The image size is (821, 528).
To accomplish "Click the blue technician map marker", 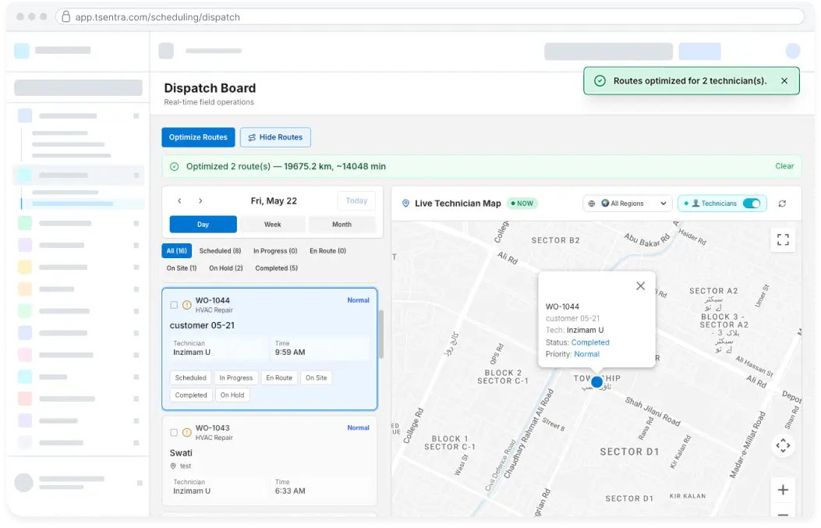I will click(x=596, y=382).
